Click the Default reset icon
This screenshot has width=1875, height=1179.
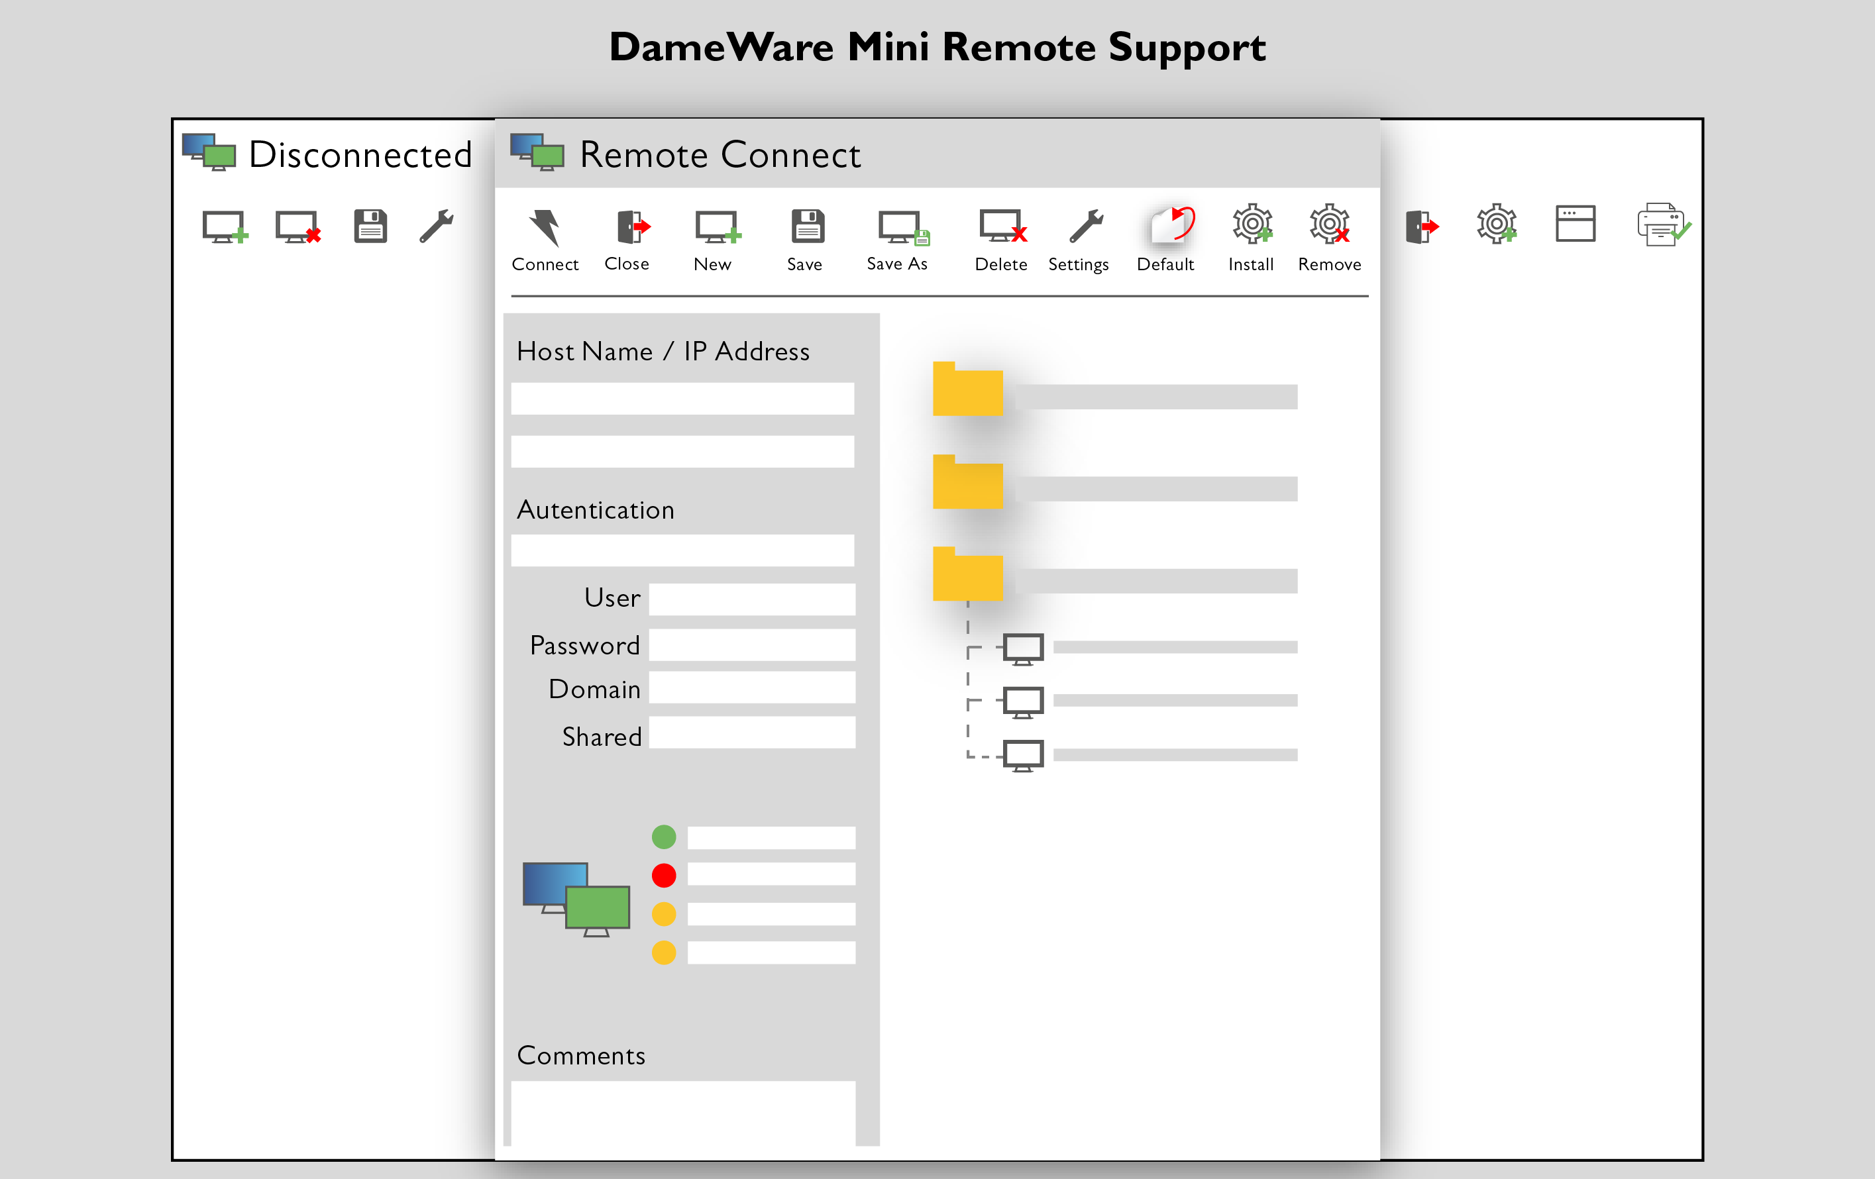coord(1172,226)
